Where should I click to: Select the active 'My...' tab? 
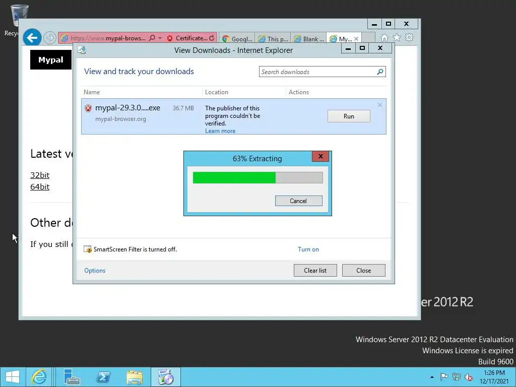tap(340, 39)
